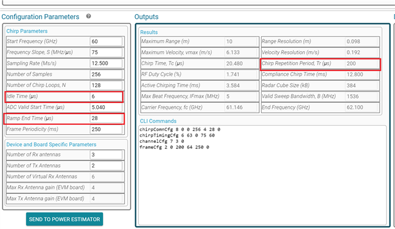Viewport: 395px width, 229px height.
Task: Open the Configuration Parameters help icon
Action: click(88, 17)
